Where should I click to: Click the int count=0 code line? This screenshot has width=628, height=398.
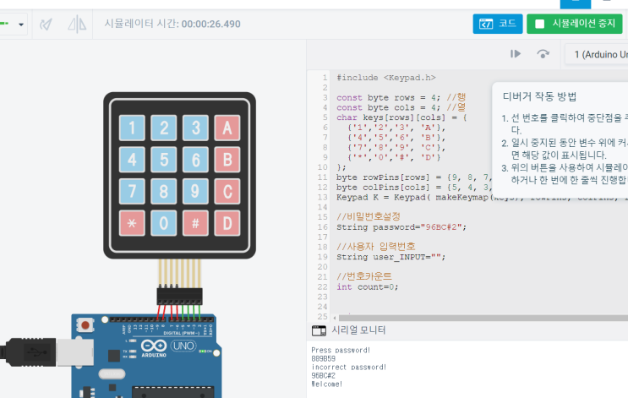[368, 286]
